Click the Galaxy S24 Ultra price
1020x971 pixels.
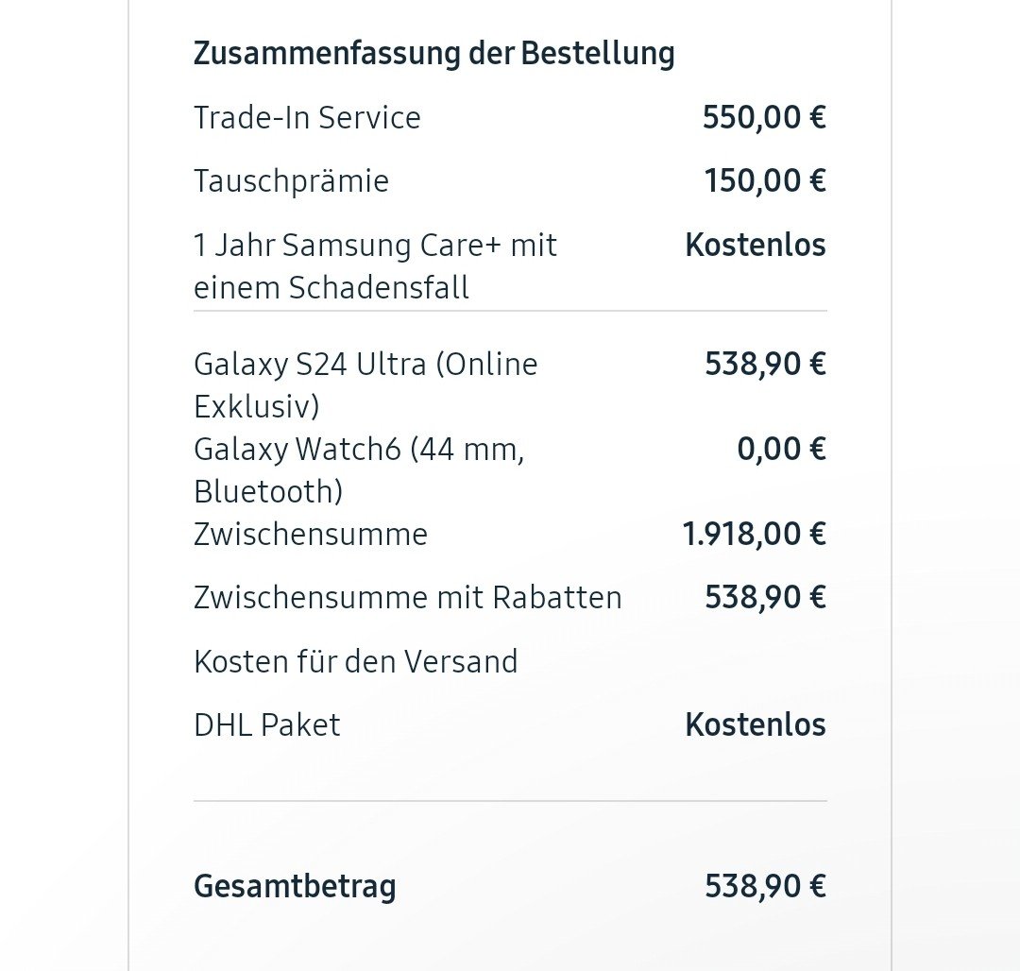[765, 365]
